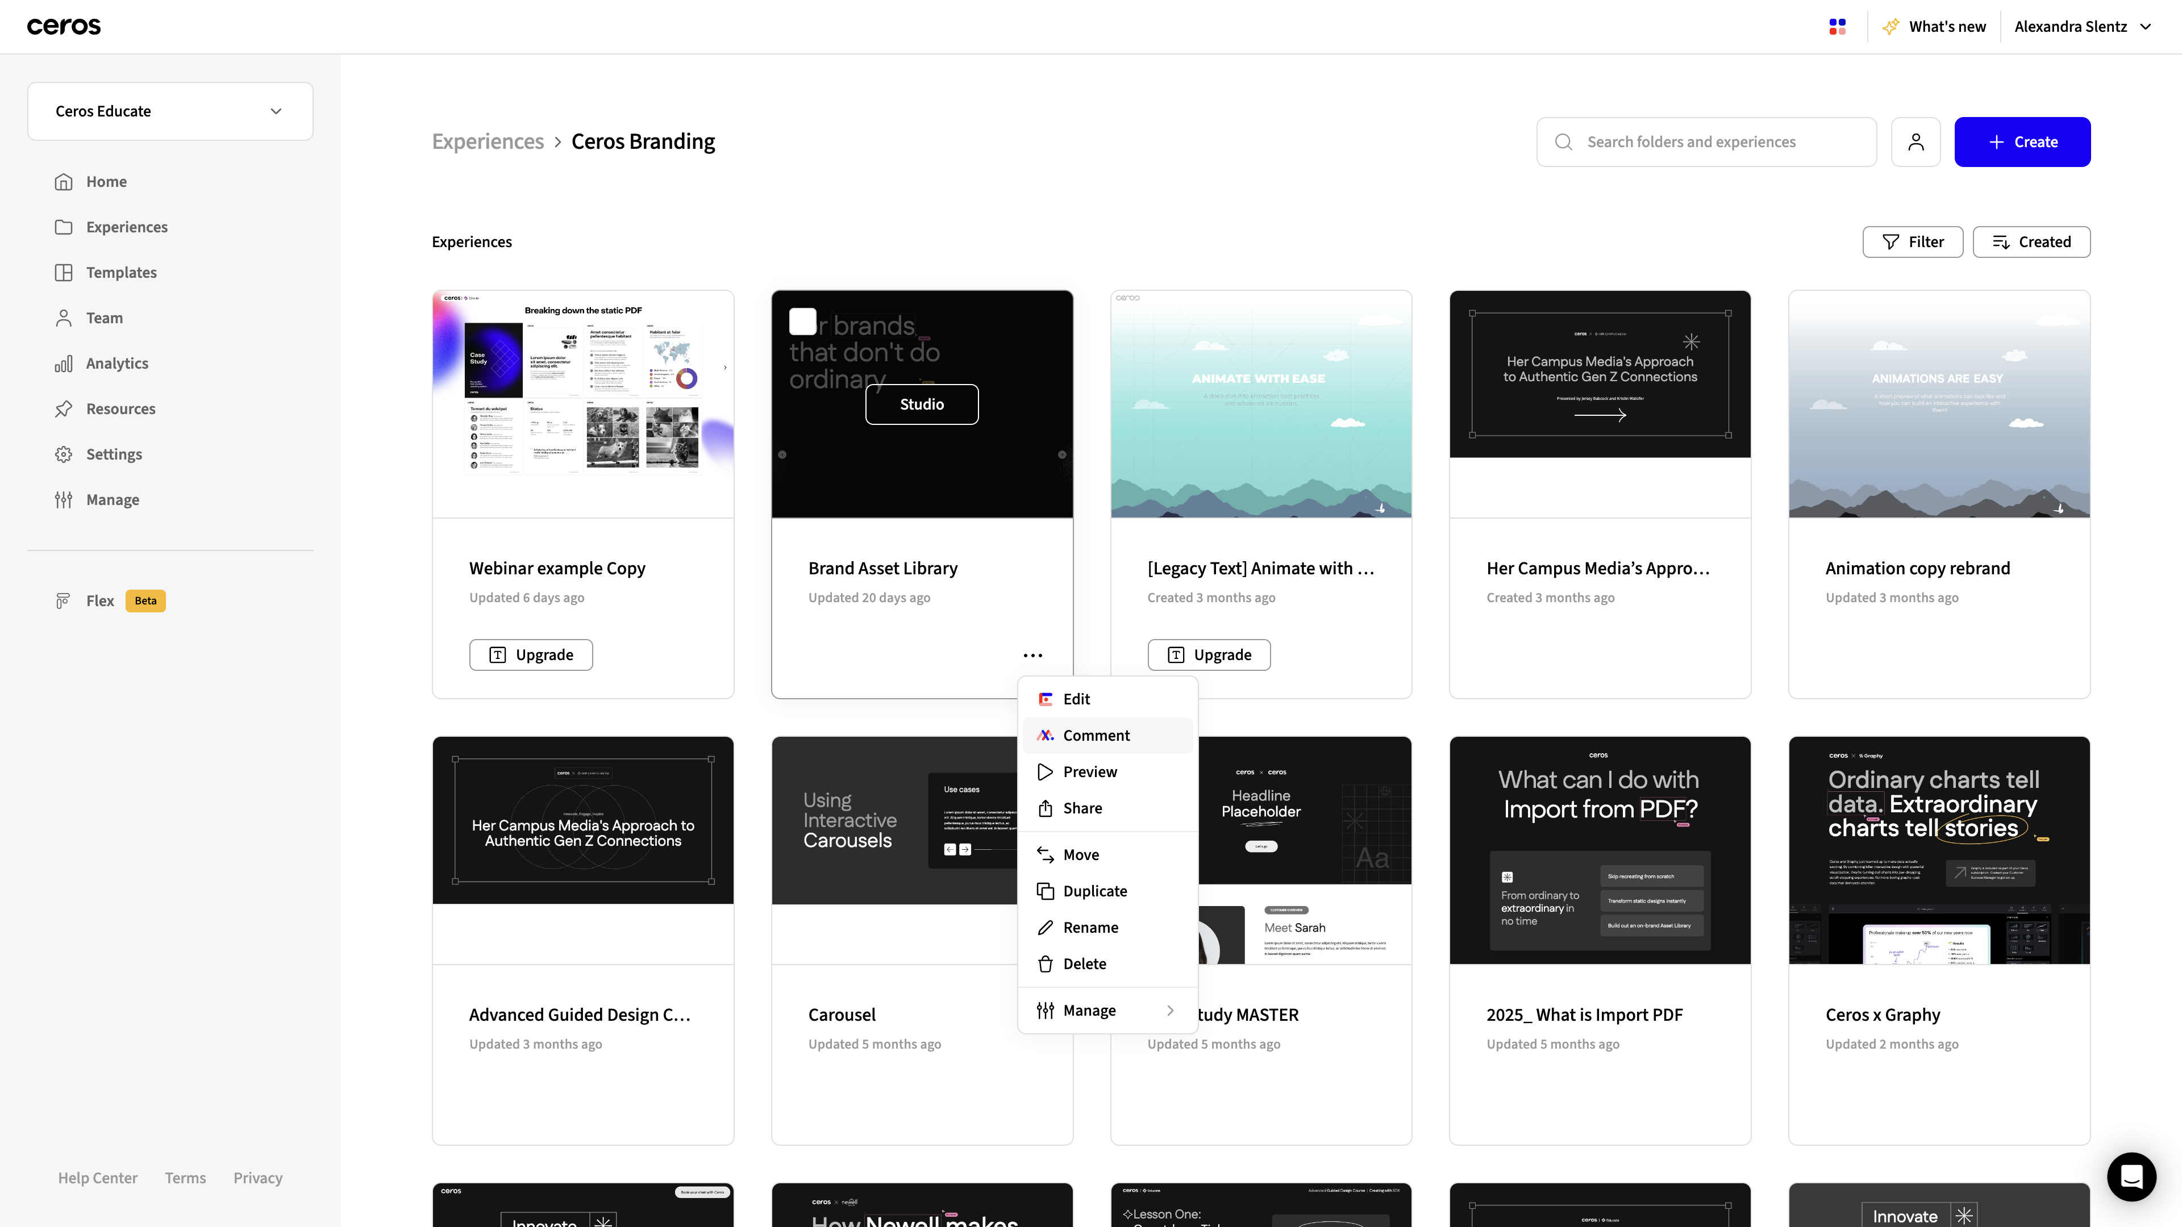Open the Settings gear icon in sidebar
2182x1227 pixels.
pyautogui.click(x=64, y=454)
